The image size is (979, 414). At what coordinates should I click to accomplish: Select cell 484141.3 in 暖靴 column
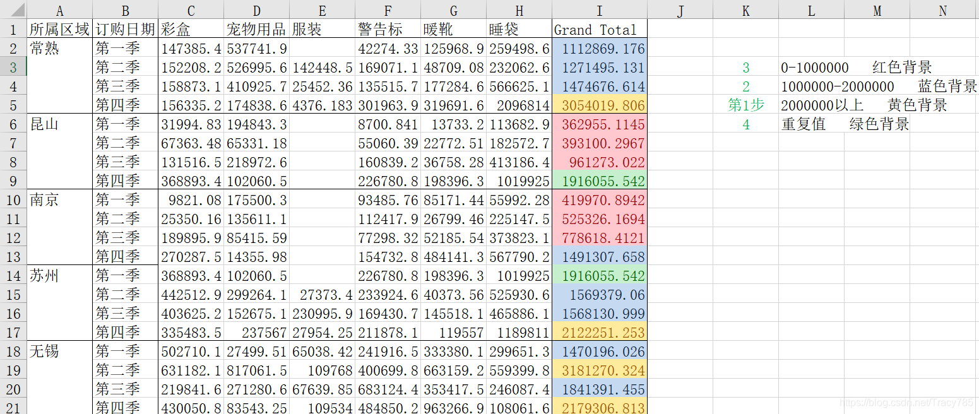[454, 257]
